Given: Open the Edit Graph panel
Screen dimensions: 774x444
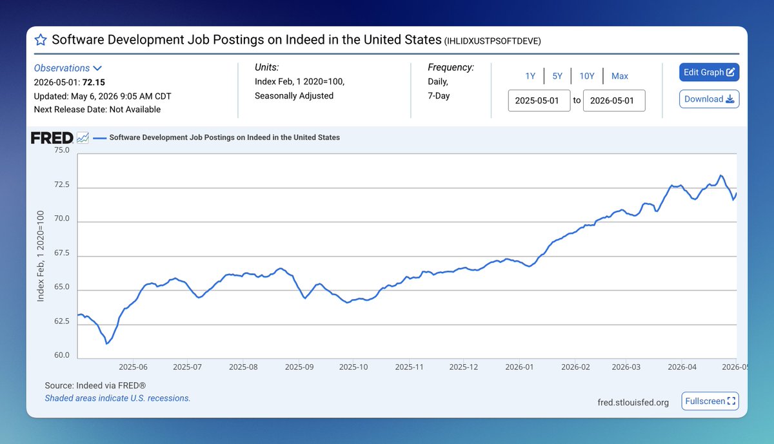Looking at the screenshot, I should point(709,72).
